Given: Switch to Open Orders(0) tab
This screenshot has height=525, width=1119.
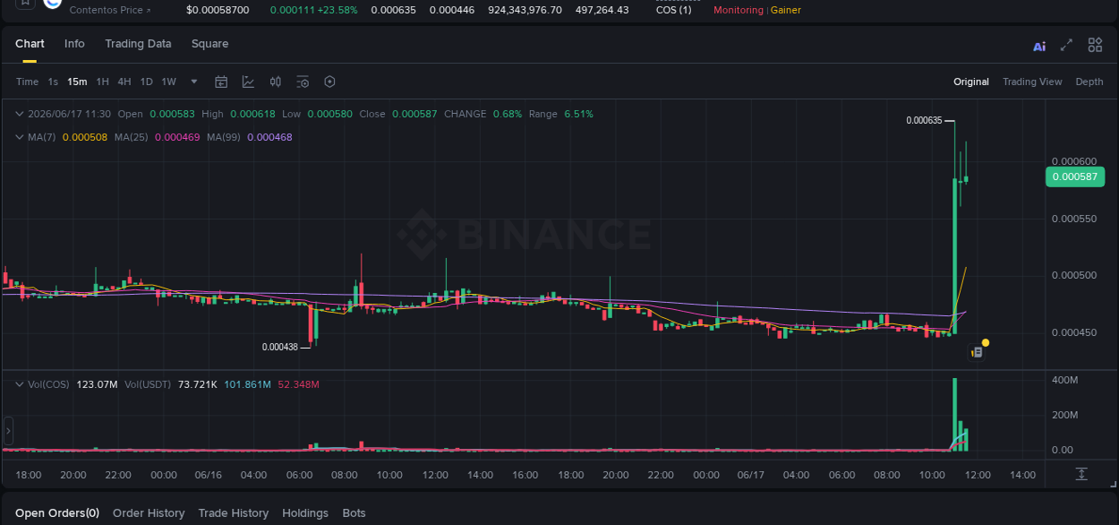Looking at the screenshot, I should [57, 513].
